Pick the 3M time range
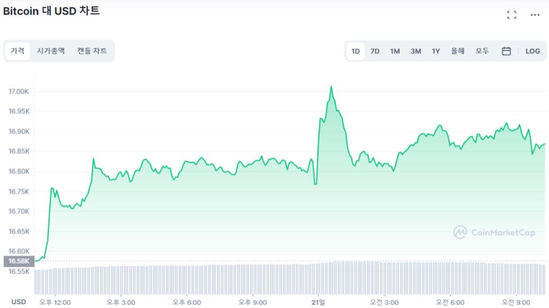The height and width of the screenshot is (308, 549). (416, 51)
